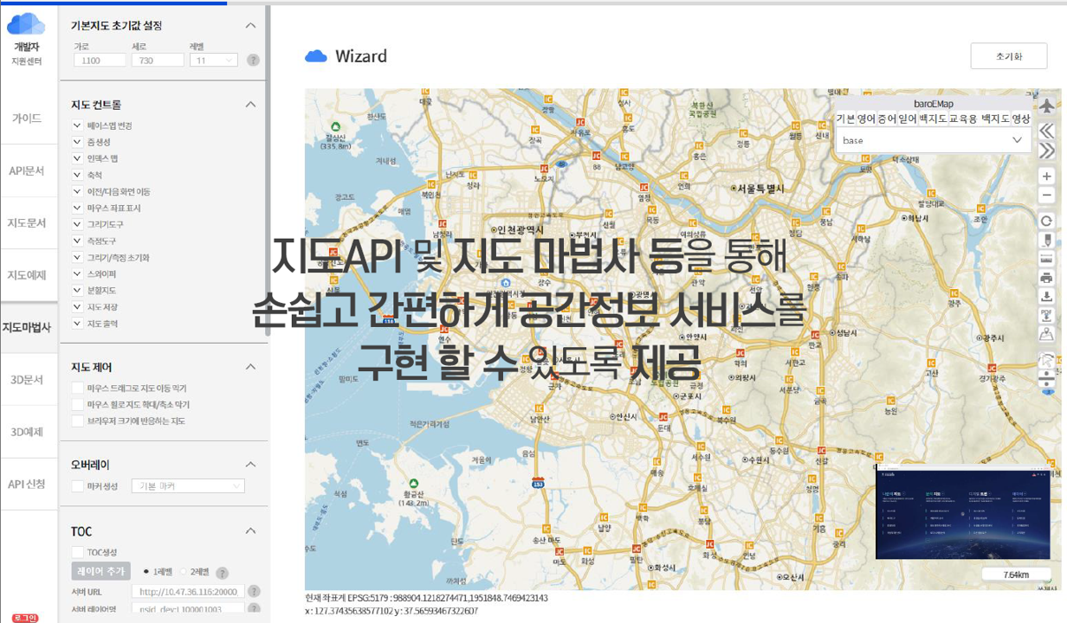Click the 초기화 button
Screen dimensions: 1067x623
1009,56
